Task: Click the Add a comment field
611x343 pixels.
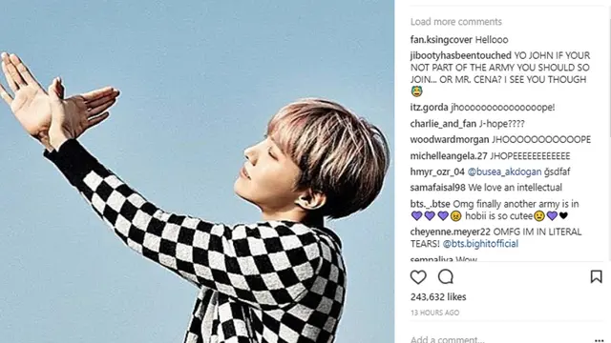Action: pyautogui.click(x=500, y=339)
